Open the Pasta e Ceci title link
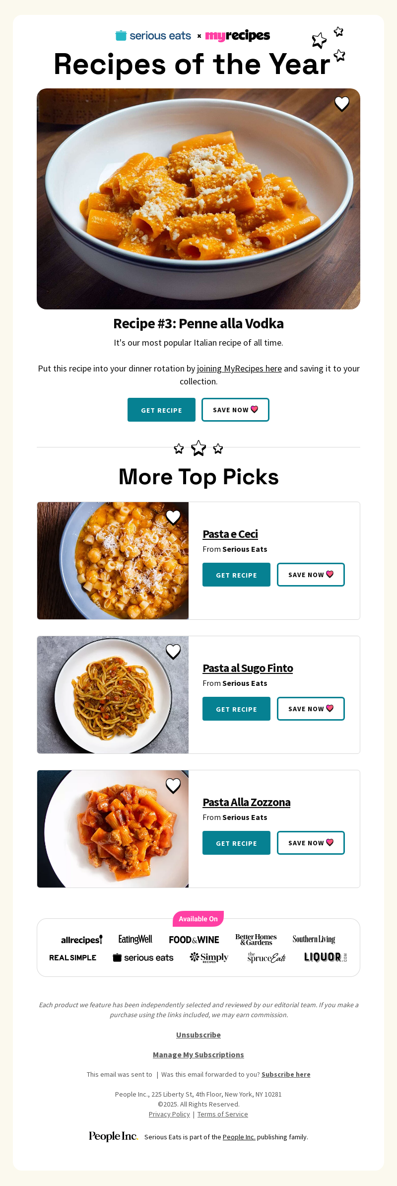The height and width of the screenshot is (1186, 397). click(x=230, y=534)
